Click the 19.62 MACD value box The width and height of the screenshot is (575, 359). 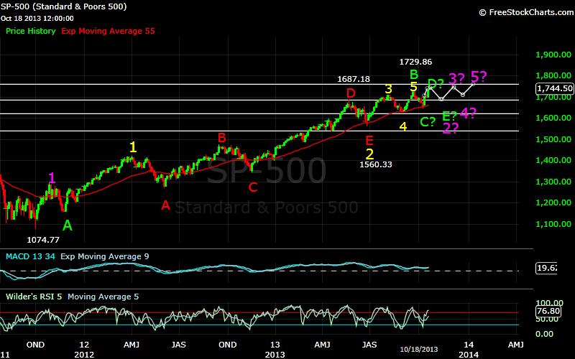click(x=546, y=268)
